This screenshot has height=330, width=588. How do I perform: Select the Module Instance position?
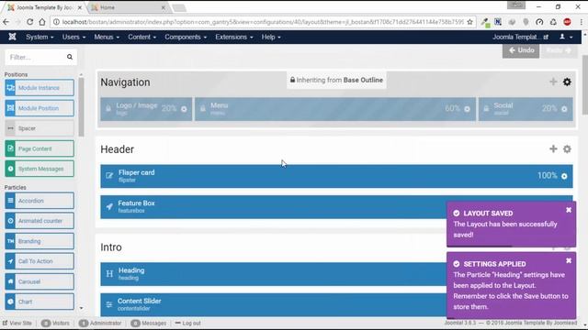40,88
